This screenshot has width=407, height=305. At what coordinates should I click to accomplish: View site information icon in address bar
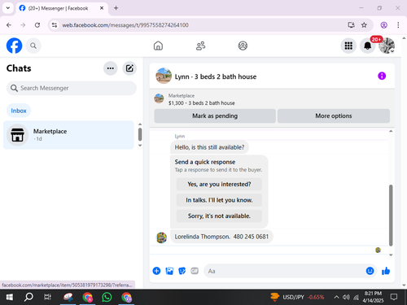55,25
